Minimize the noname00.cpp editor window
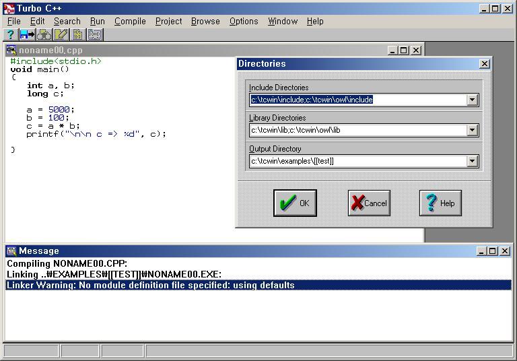The height and width of the screenshot is (361, 517). 392,50
